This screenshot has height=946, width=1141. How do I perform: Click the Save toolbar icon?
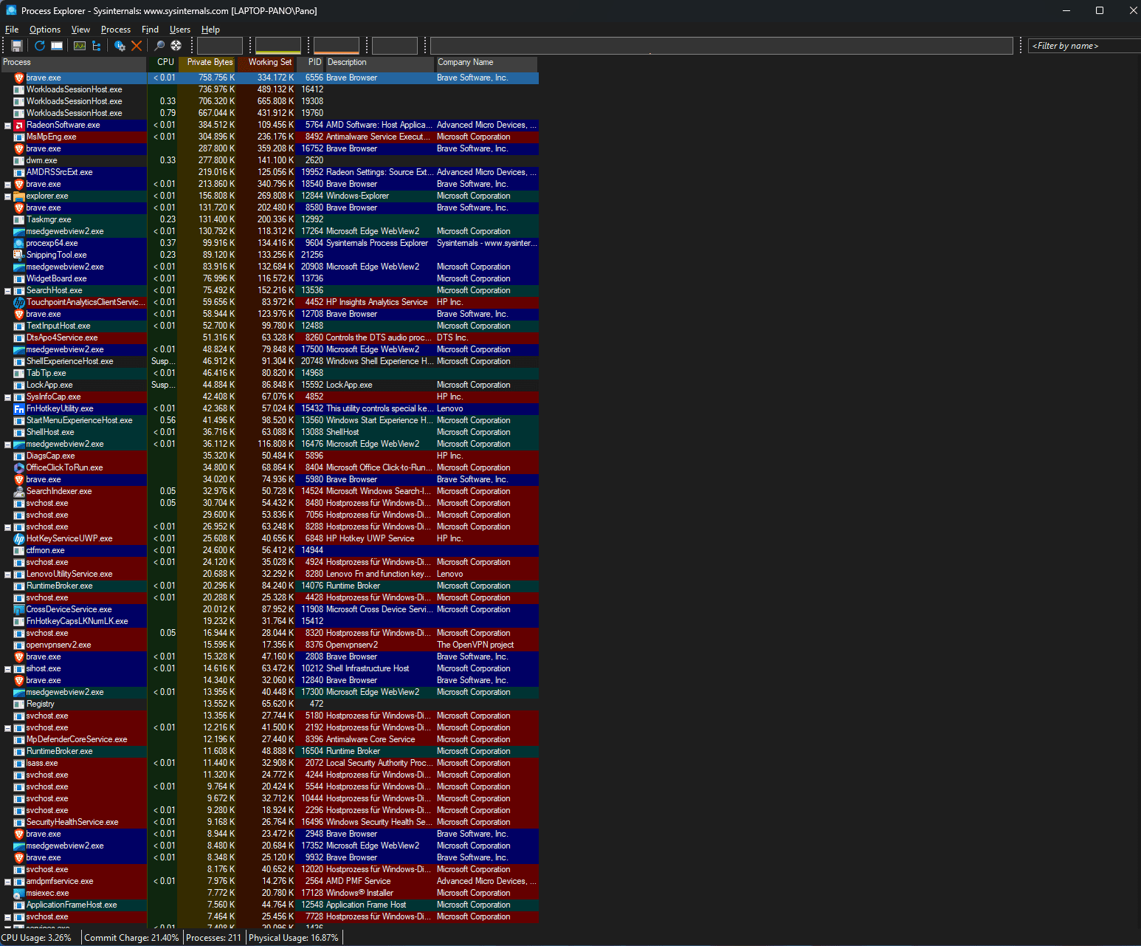tap(17, 46)
